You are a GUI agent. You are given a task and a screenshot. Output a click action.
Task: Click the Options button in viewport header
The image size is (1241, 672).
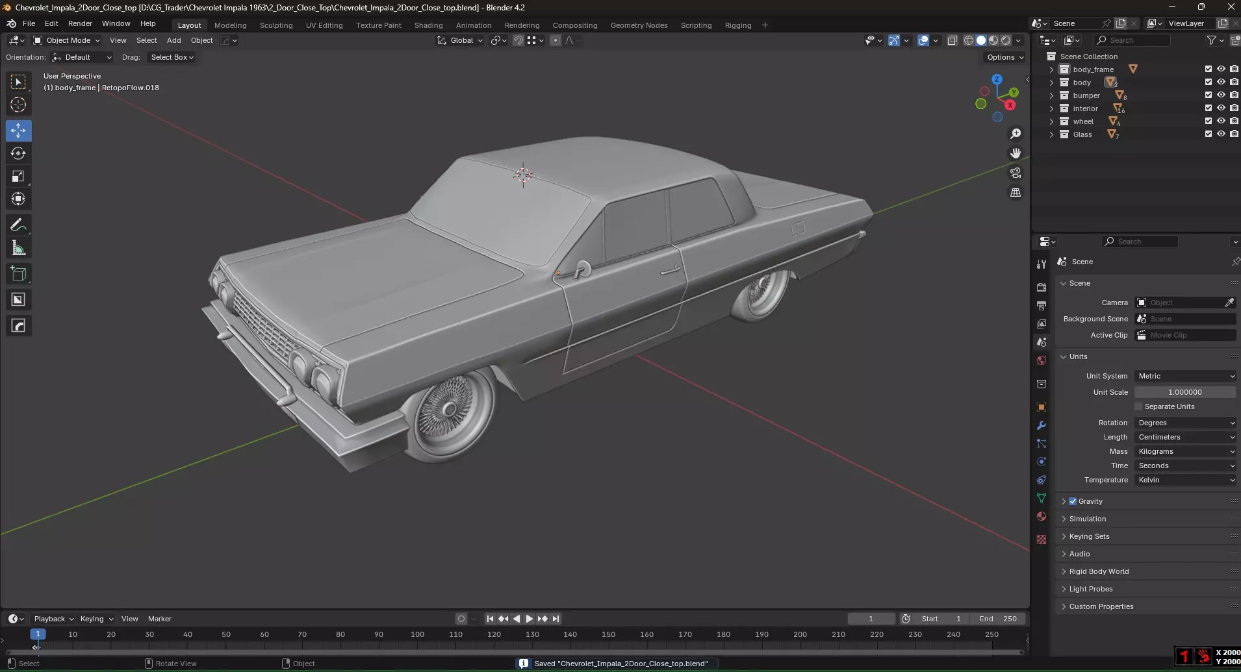click(1004, 57)
